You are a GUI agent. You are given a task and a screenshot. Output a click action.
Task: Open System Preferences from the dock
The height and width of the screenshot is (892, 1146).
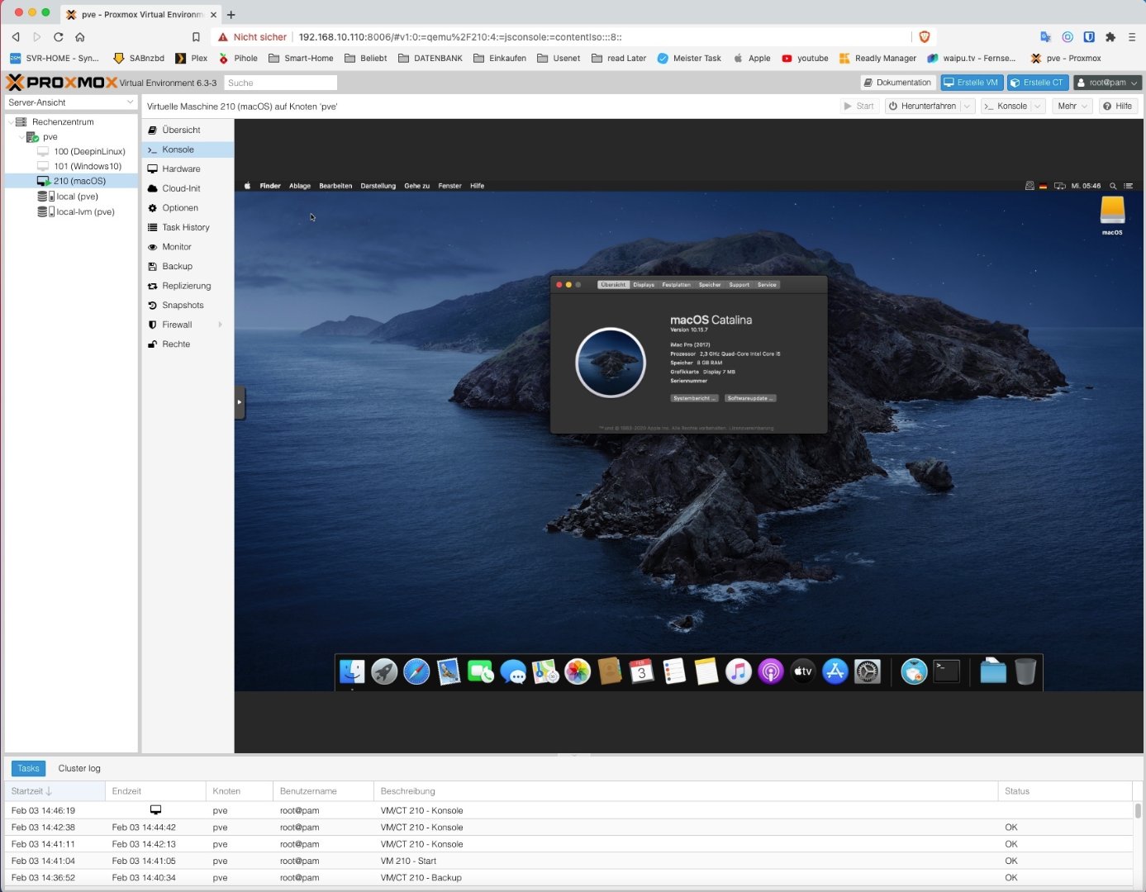(x=868, y=671)
